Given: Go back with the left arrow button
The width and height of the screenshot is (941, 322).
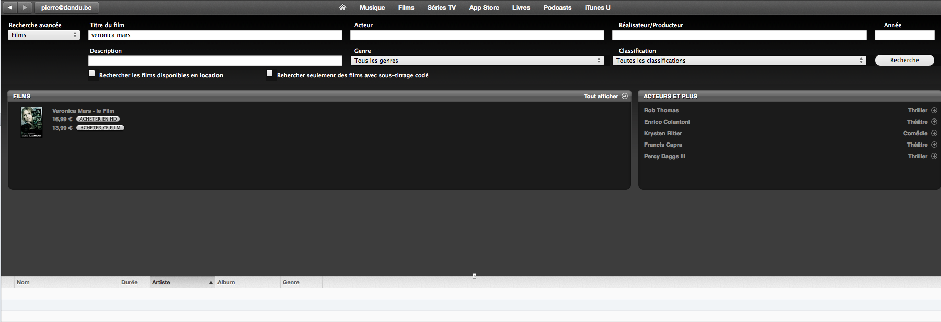Looking at the screenshot, I should tap(9, 7).
